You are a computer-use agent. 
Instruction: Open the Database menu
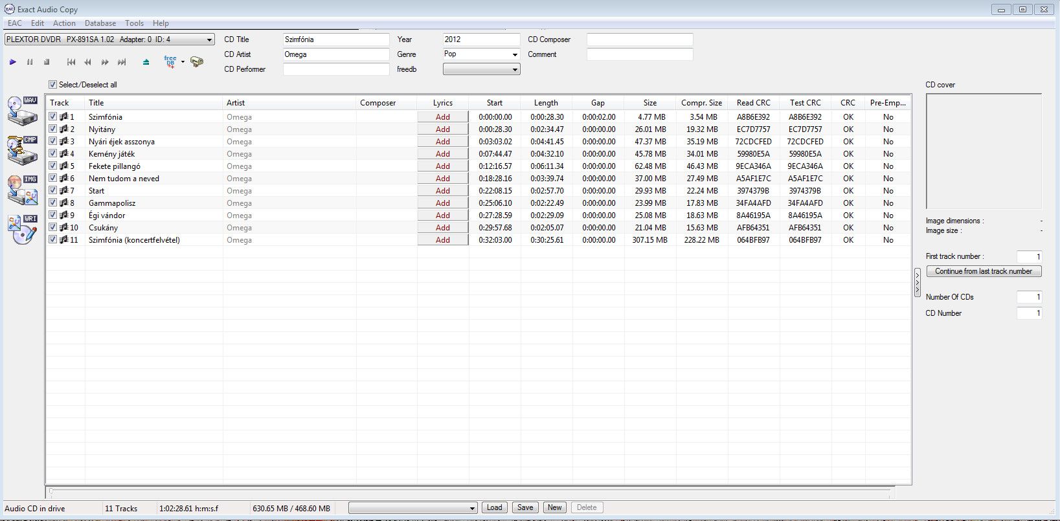pyautogui.click(x=100, y=23)
